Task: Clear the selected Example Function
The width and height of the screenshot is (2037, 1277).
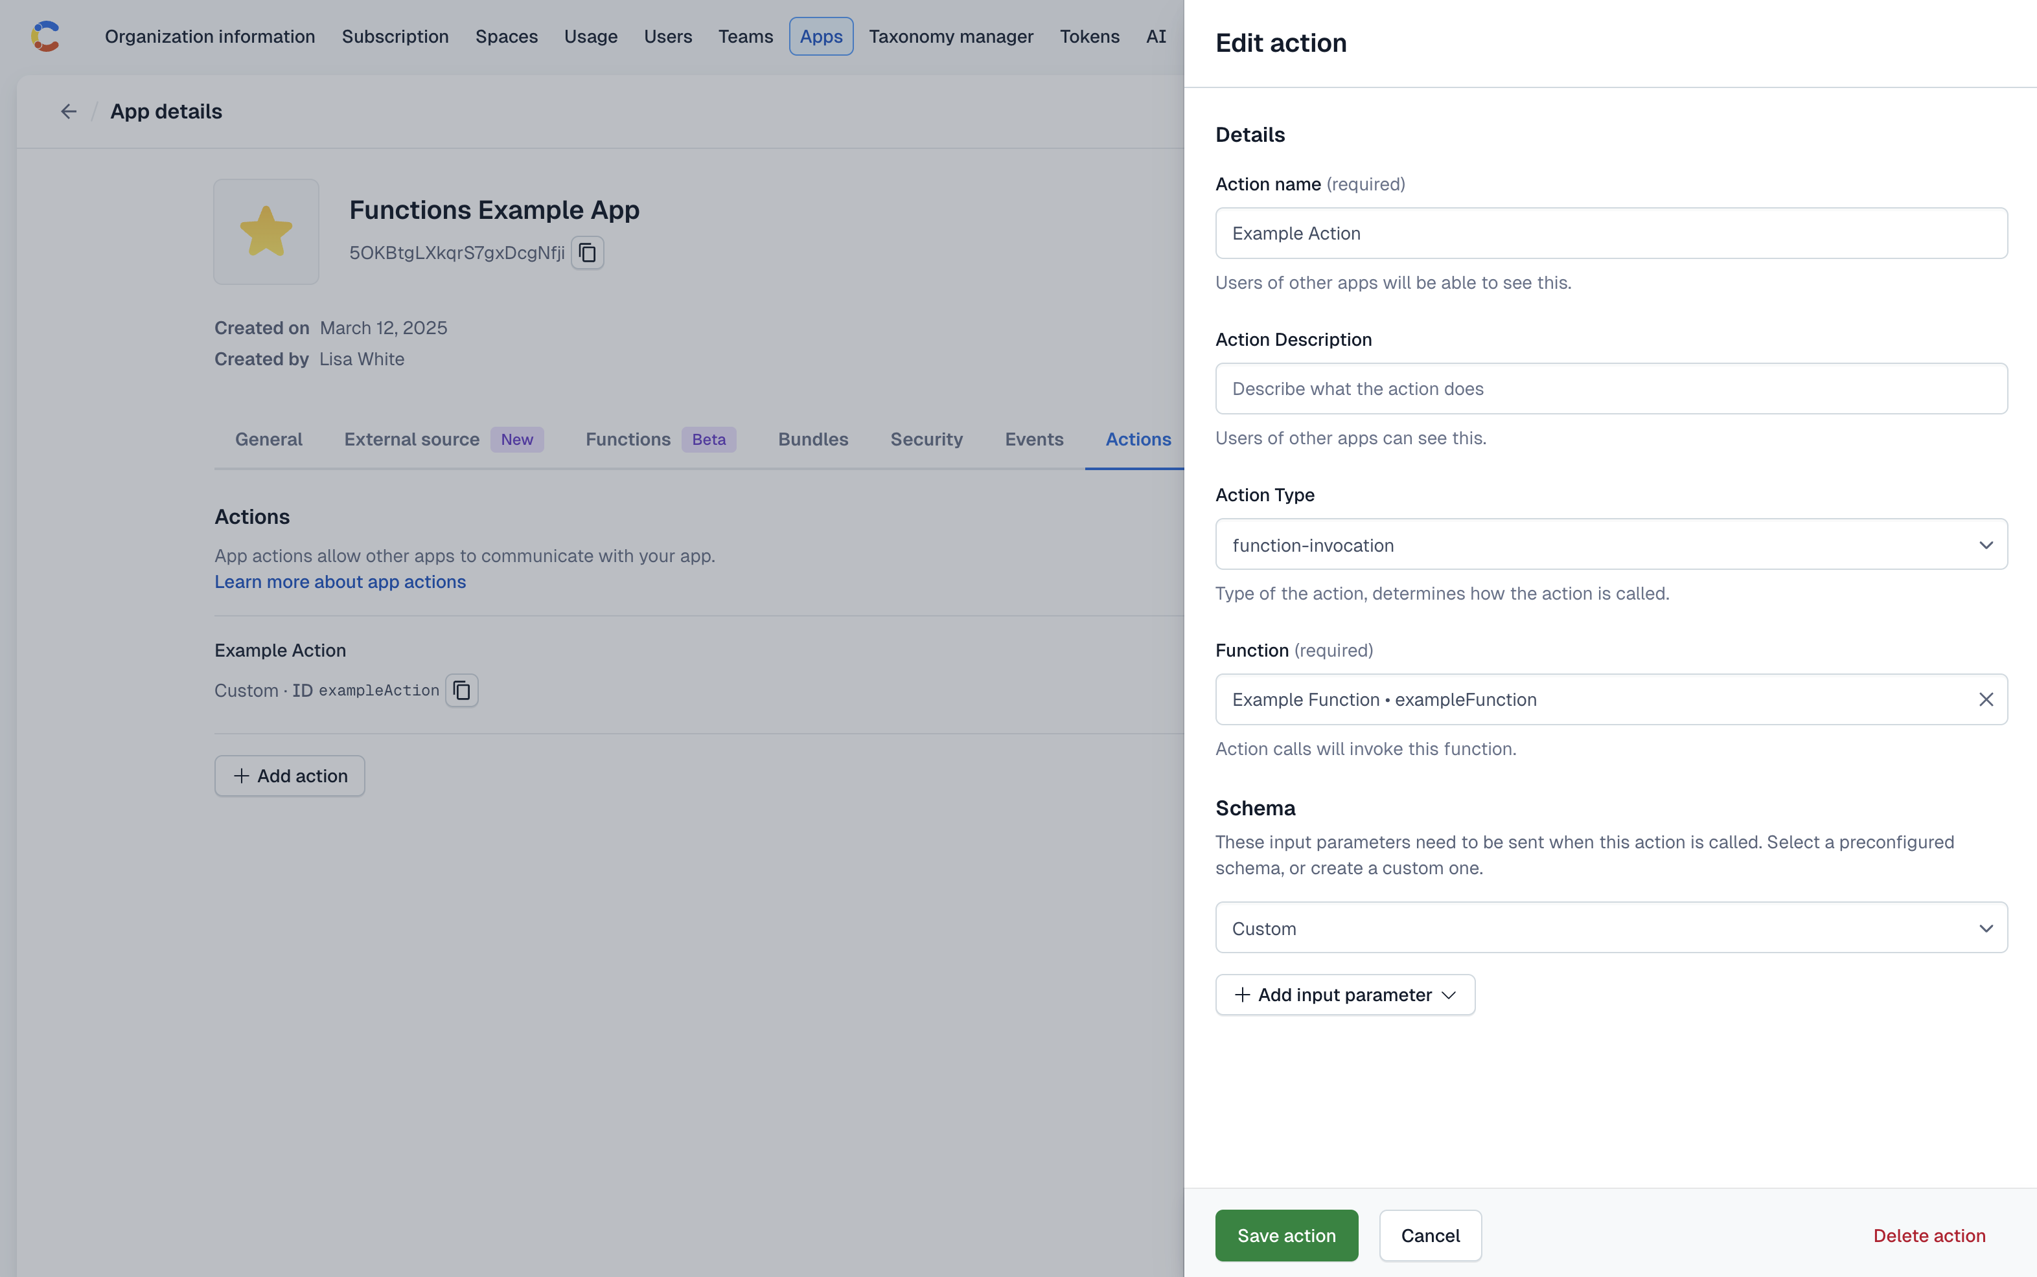Action: [1985, 699]
